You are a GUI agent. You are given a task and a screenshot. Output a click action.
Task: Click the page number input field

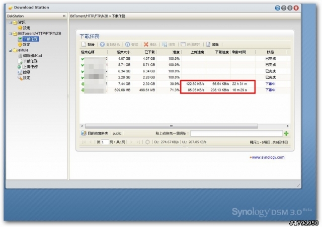pyautogui.click(x=105, y=142)
